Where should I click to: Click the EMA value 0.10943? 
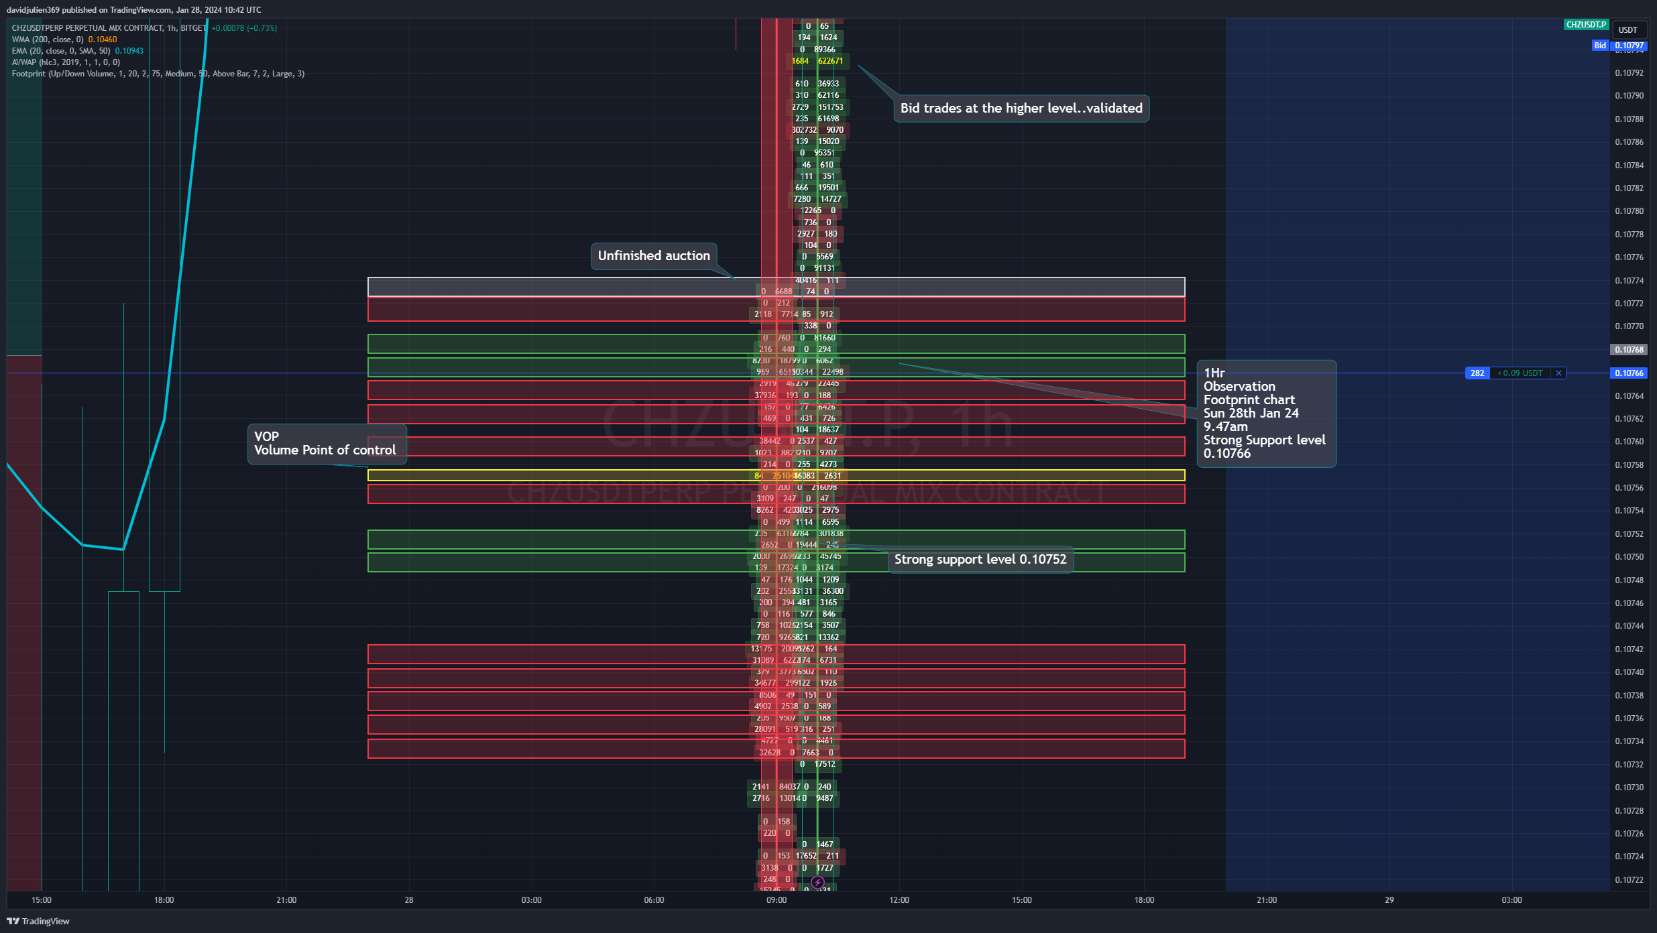[x=129, y=51]
